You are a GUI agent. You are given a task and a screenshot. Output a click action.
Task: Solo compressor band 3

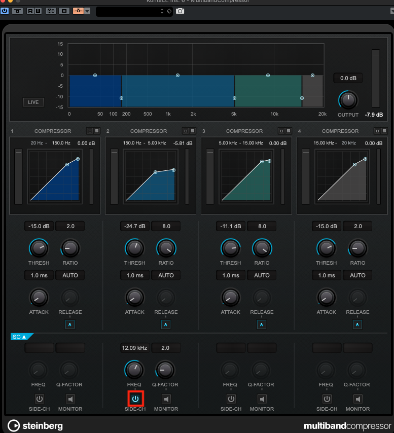coord(288,131)
